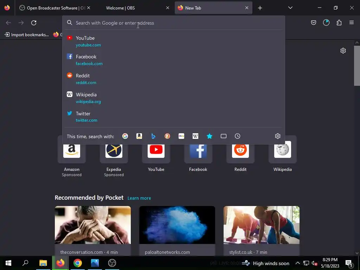Open new tab page personalize gear
Screen dimensions: 360x270
coord(343,51)
